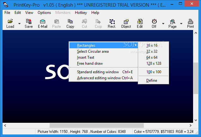Click the Page preview icon
The image size is (201, 137).
coord(173,21)
